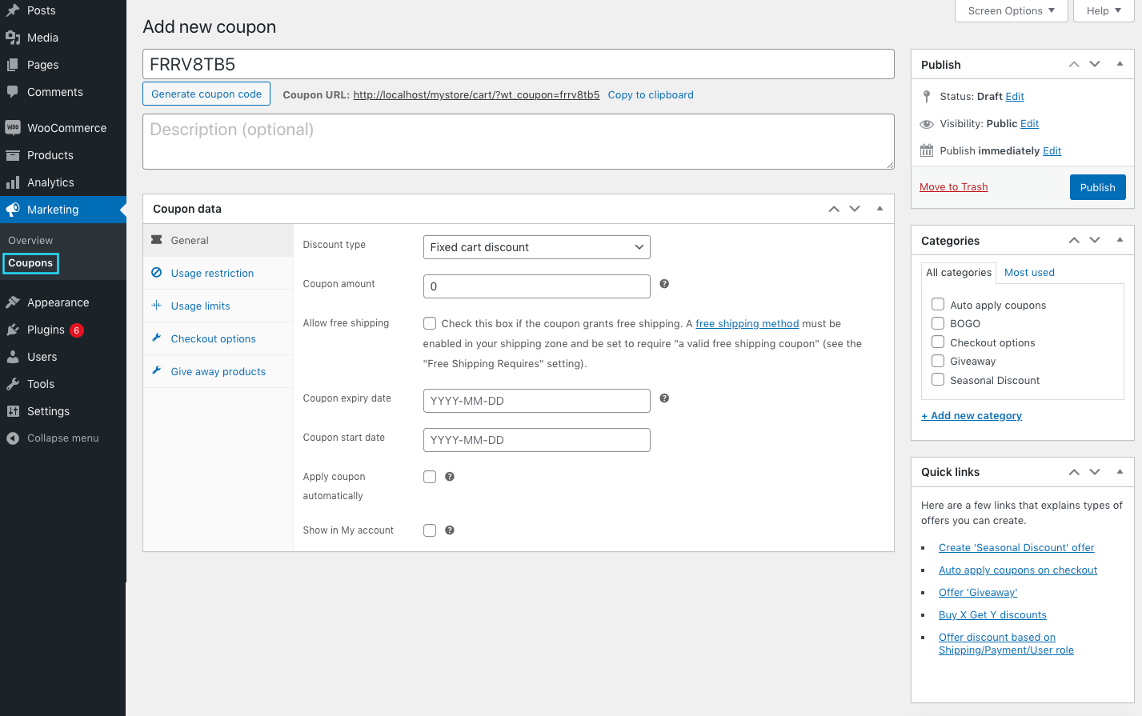Click the red plugins update count badge
Screen dimensions: 1142x716
click(x=77, y=330)
